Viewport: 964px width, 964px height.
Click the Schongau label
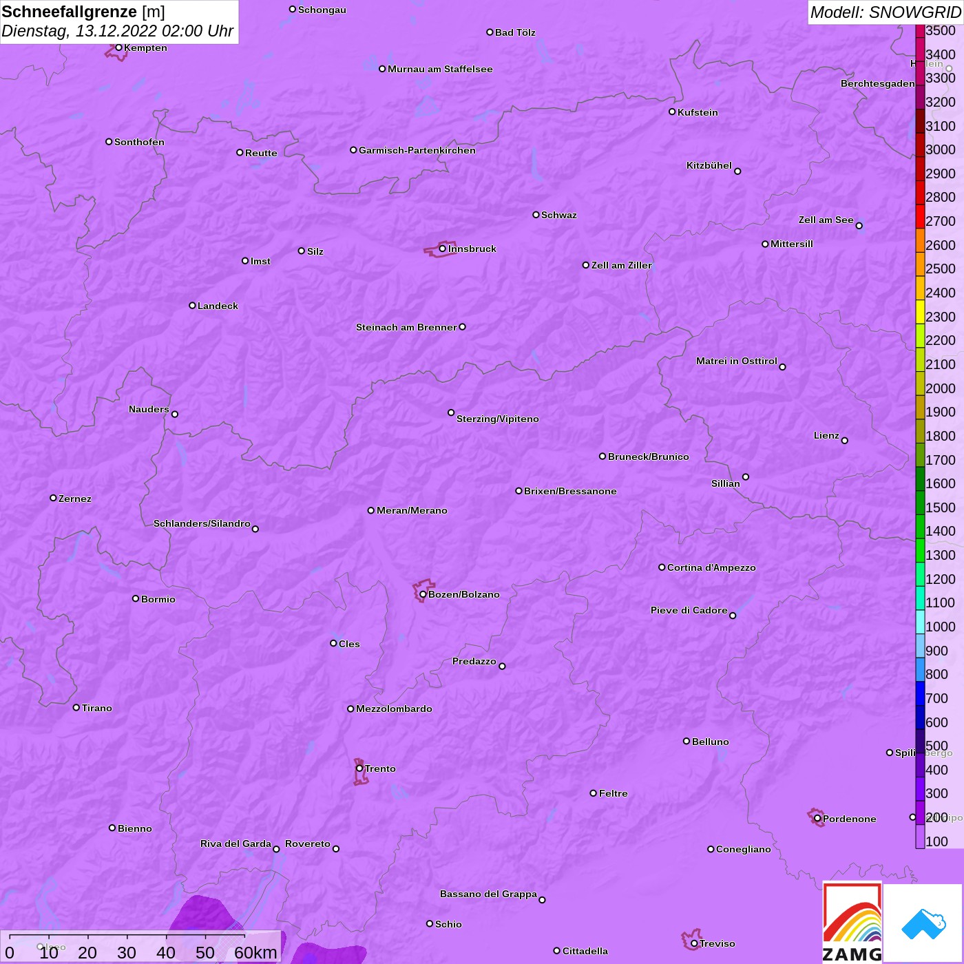[322, 10]
